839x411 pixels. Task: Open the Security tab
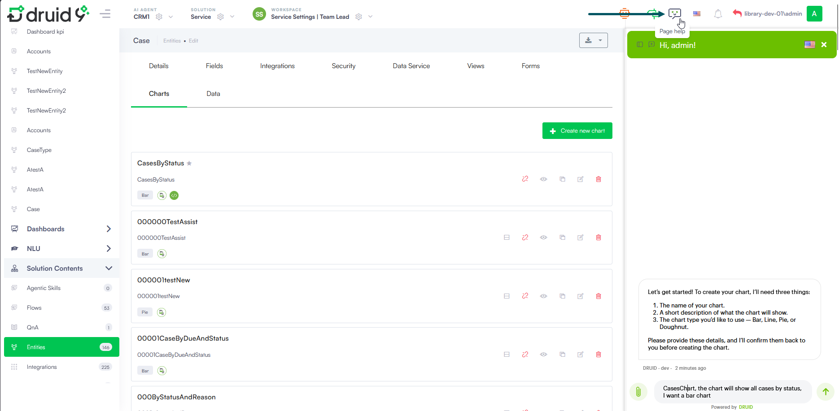344,66
